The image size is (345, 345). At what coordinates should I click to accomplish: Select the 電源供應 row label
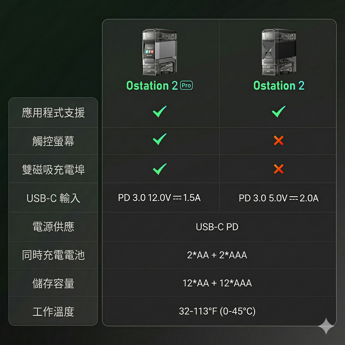coord(53,227)
